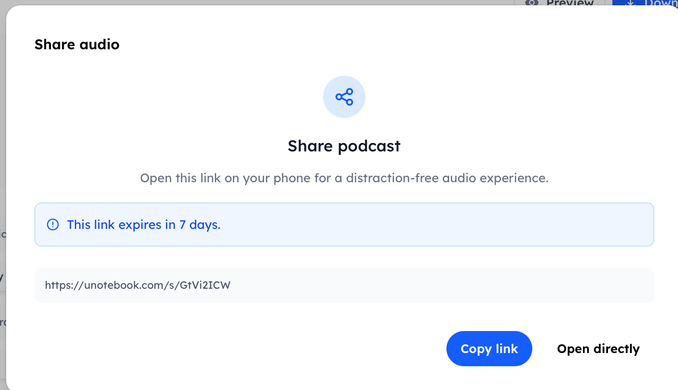This screenshot has height=390, width=678.
Task: Click the distraction-free audio description text
Action: (x=344, y=178)
